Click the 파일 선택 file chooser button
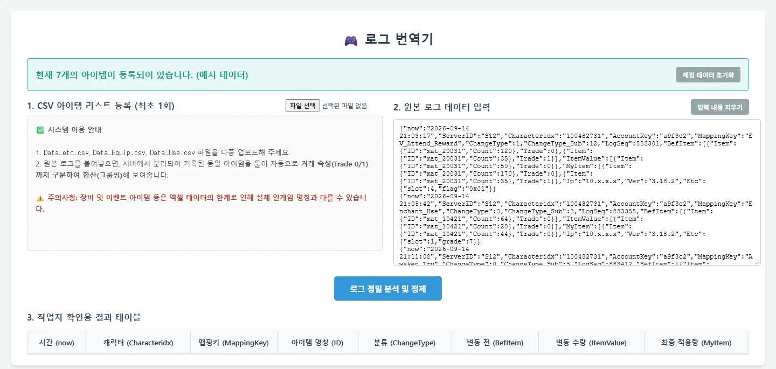This screenshot has height=369, width=776. (x=303, y=106)
